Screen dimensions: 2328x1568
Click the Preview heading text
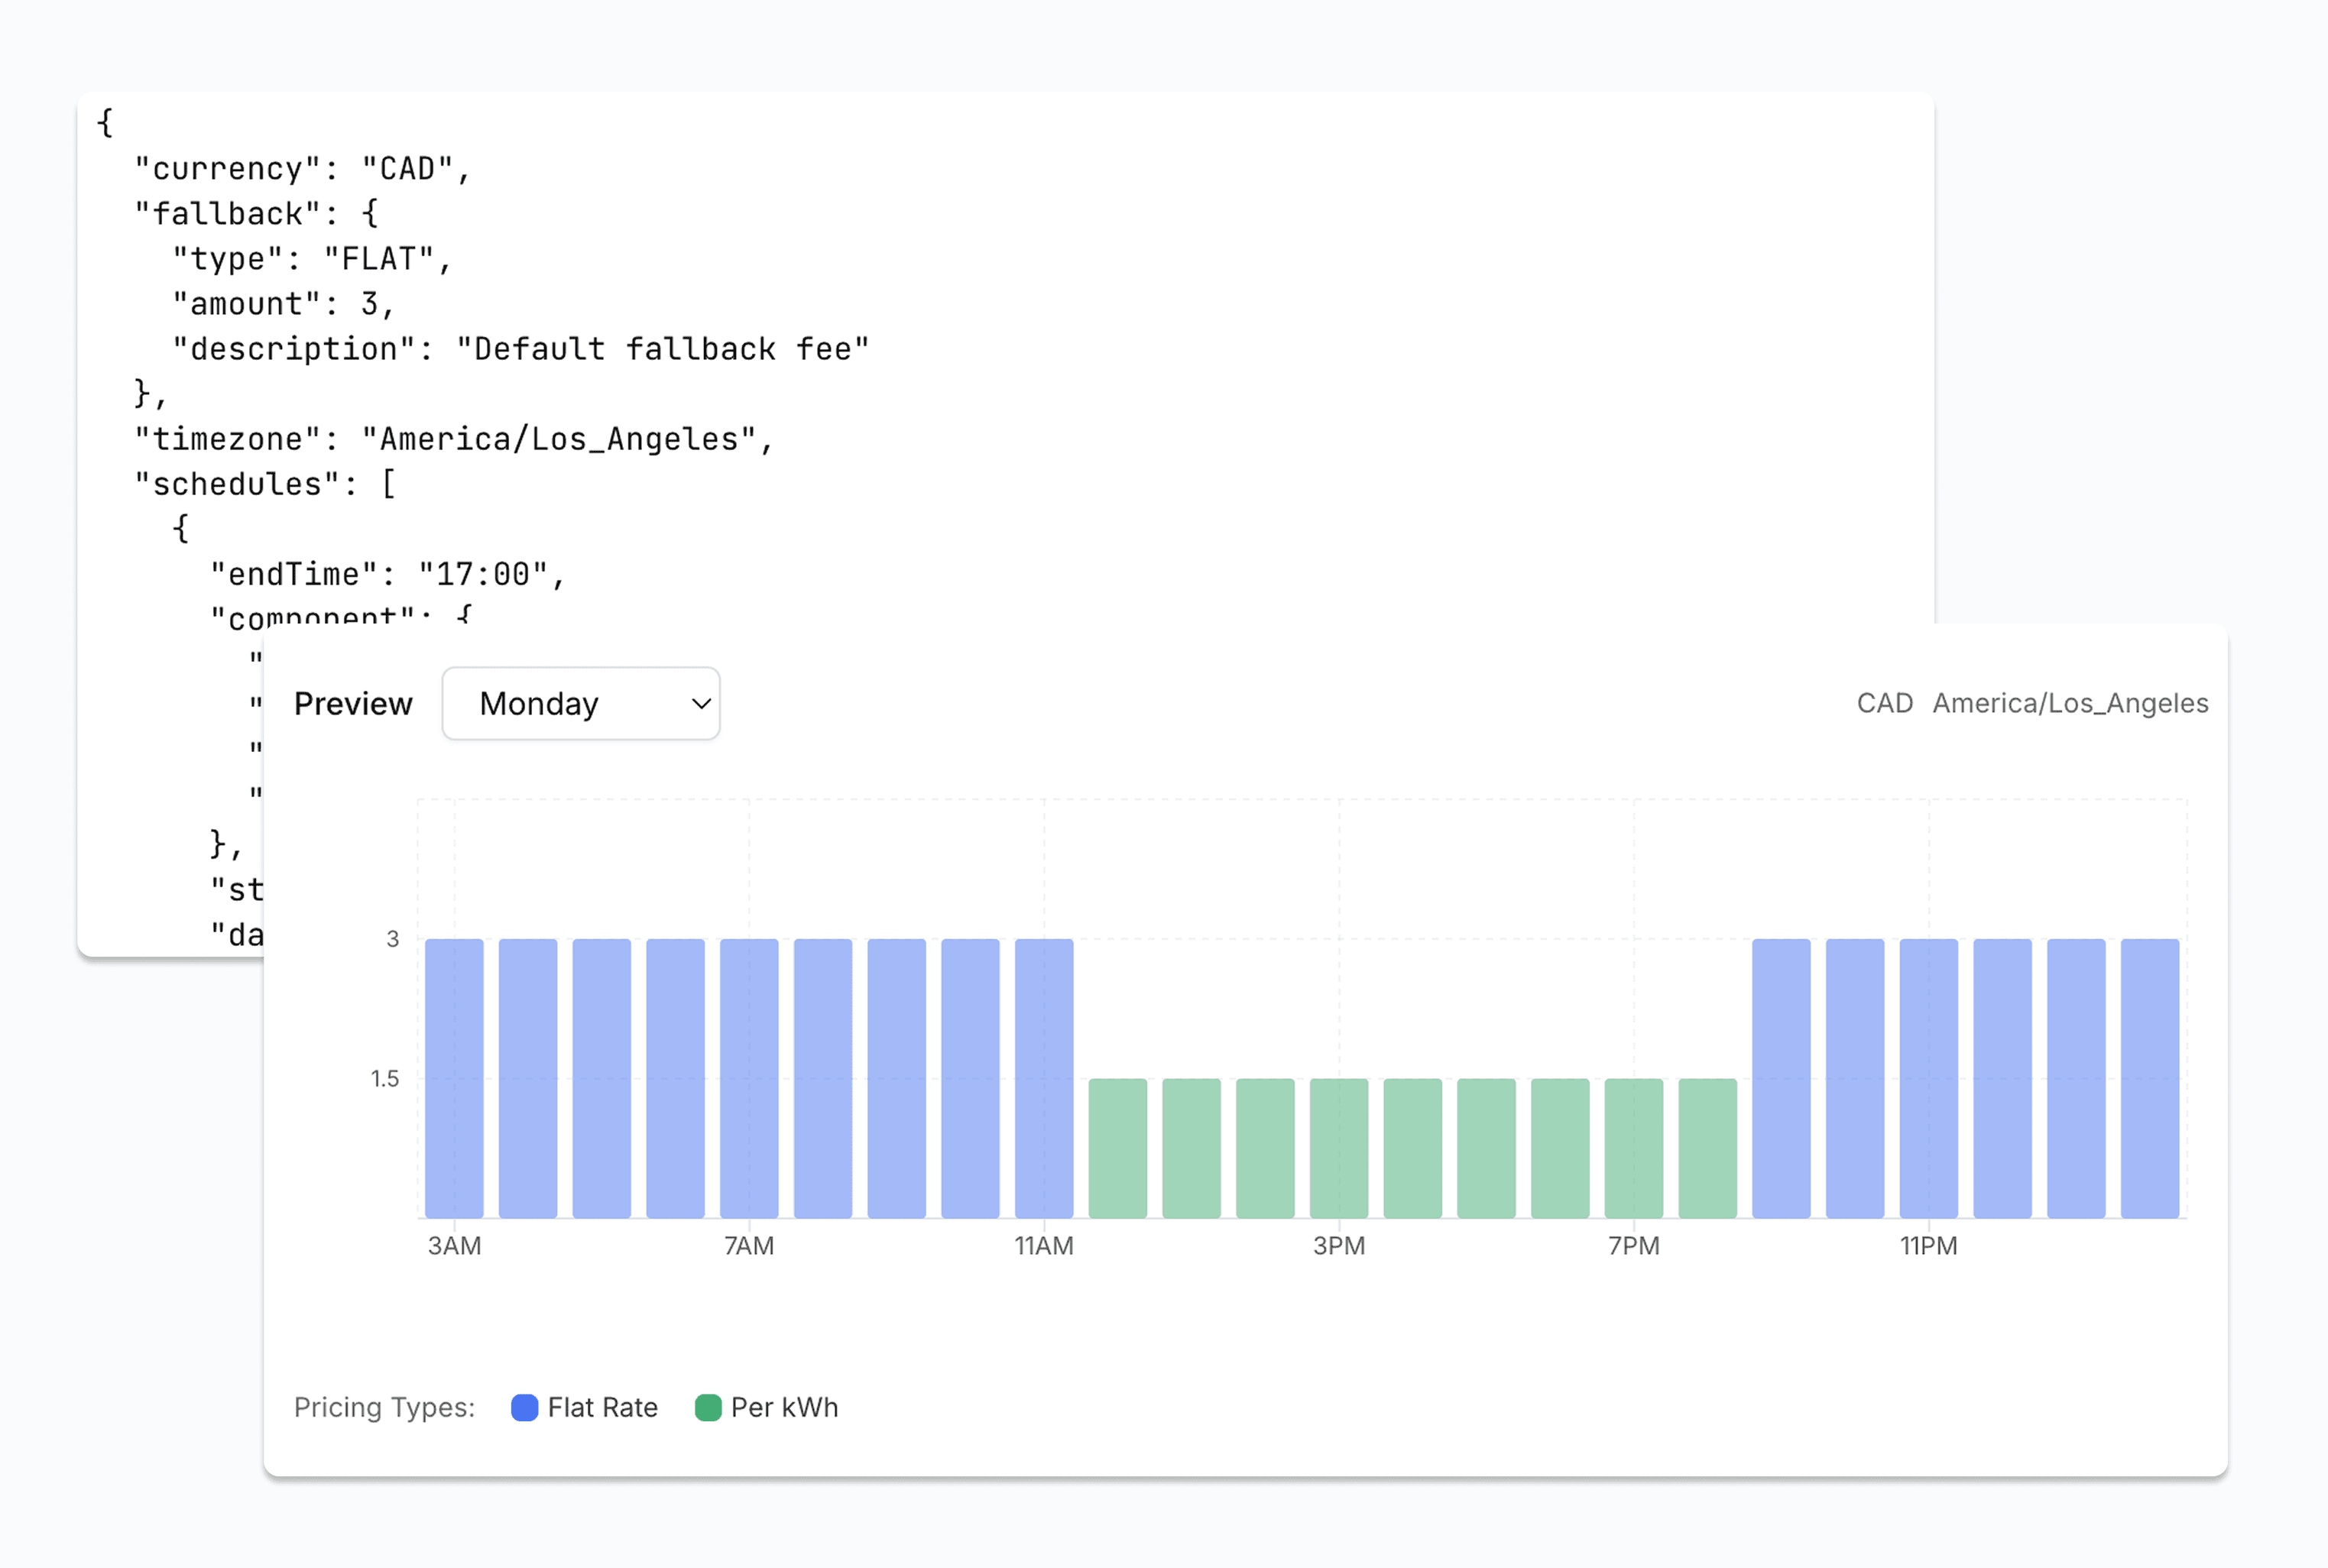[x=353, y=704]
